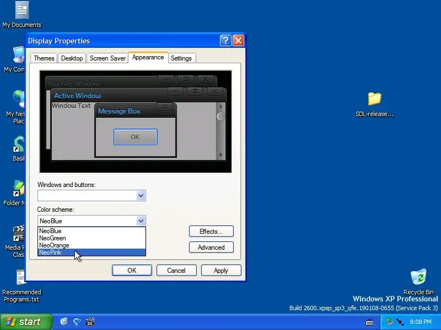Confirm with the dialog's OK button
Image resolution: width=441 pixels, height=330 pixels.
click(x=132, y=271)
